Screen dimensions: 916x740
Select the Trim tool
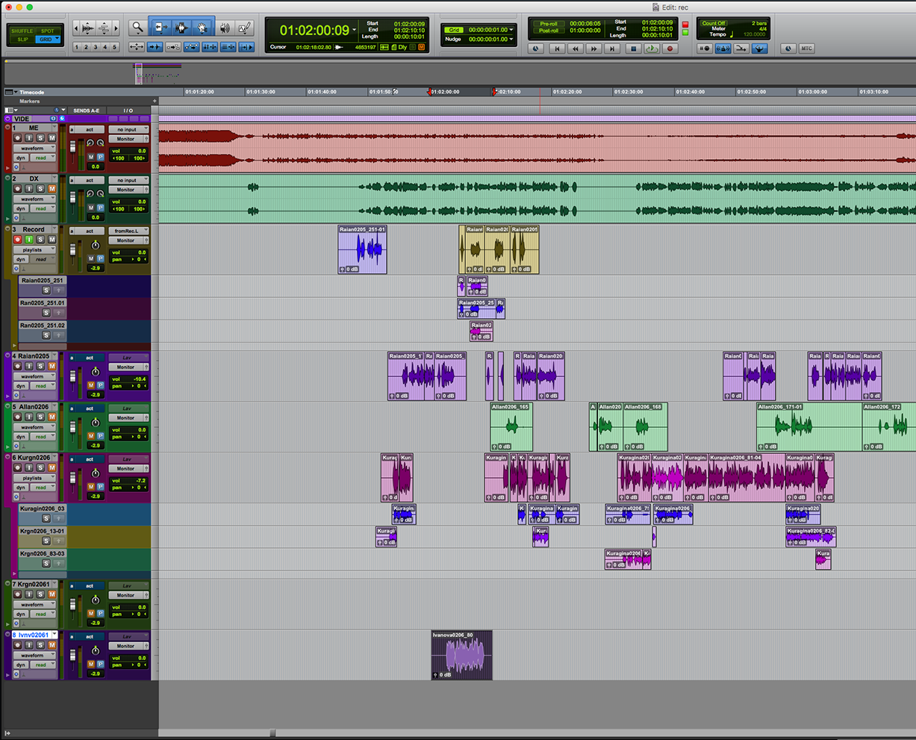coord(160,28)
